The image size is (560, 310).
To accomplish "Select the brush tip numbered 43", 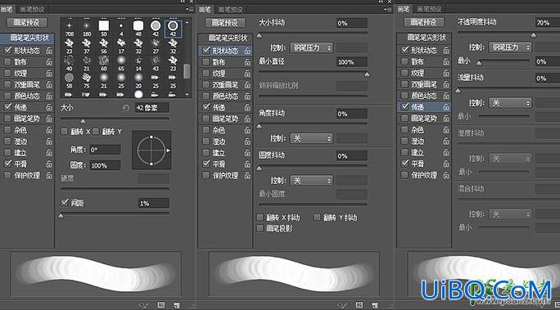I will [156, 63].
